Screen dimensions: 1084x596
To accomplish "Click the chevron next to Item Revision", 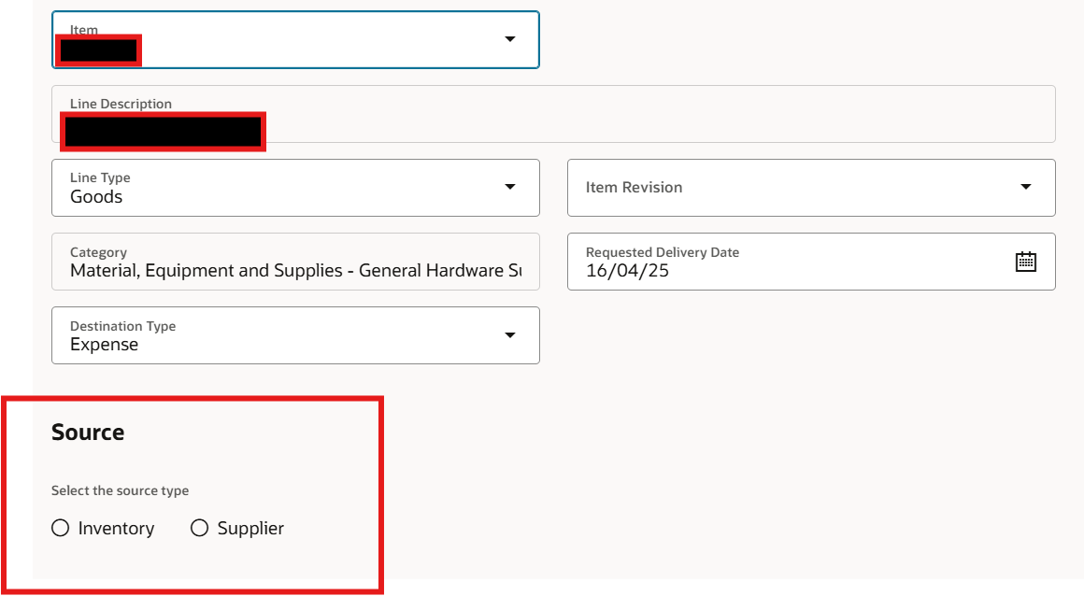I will (1026, 187).
